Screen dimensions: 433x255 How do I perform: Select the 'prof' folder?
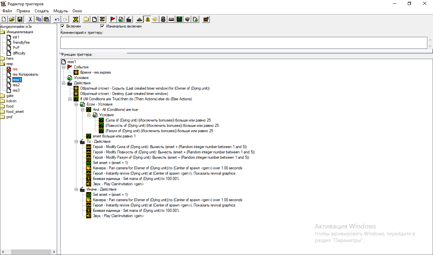pos(9,117)
